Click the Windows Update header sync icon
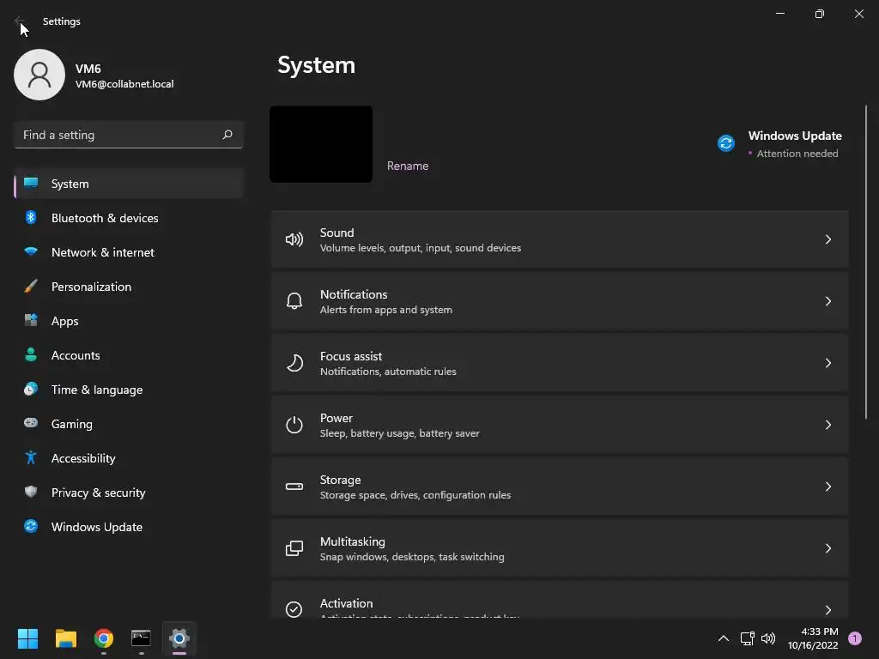The height and width of the screenshot is (659, 879). [726, 143]
